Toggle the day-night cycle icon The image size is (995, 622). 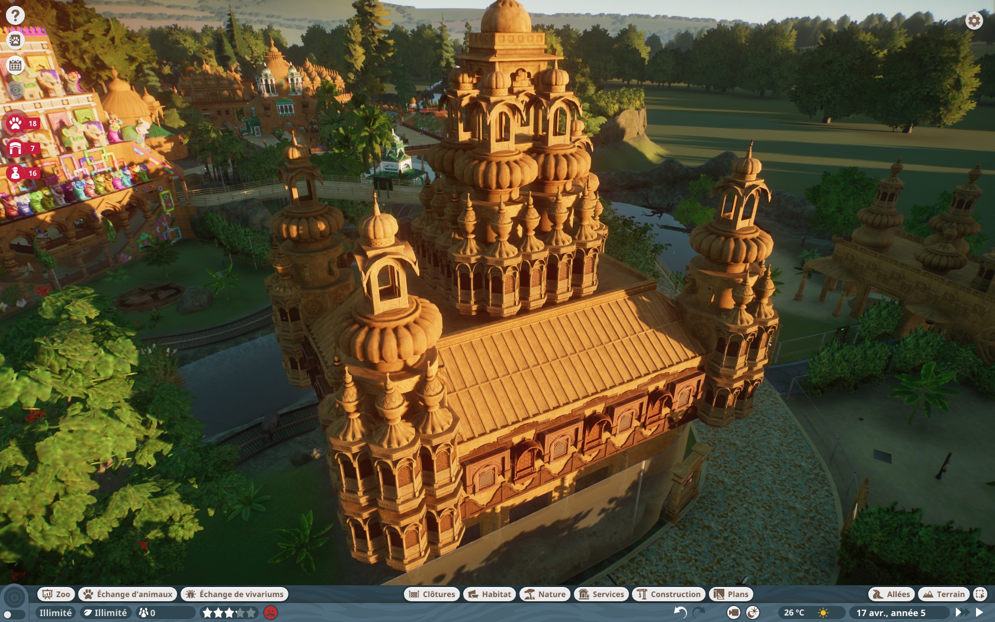coord(753,613)
